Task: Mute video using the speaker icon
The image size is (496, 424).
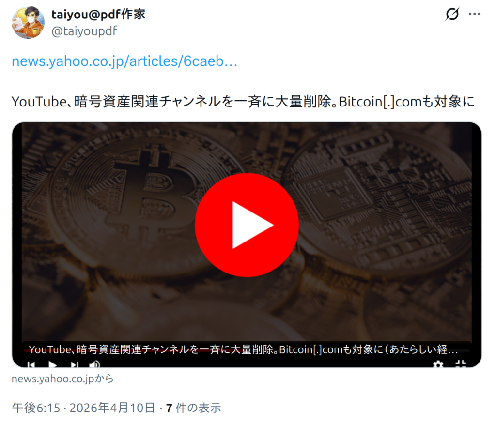Action: pyautogui.click(x=94, y=364)
